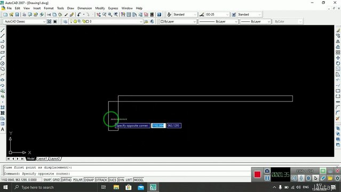The image size is (341, 192).
Task: Open the ByLayer lineweight dropdown
Action: (255, 21)
